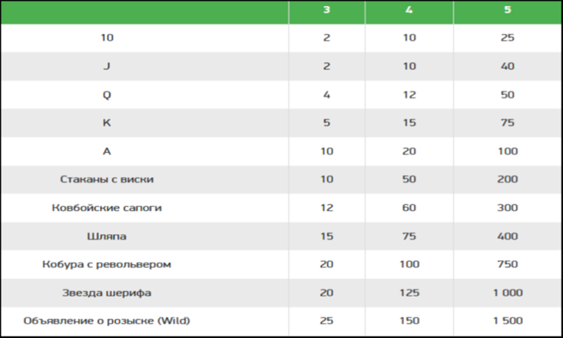
Task: Select "Объявление о розыске (Wild)" row label
Action: point(107,320)
